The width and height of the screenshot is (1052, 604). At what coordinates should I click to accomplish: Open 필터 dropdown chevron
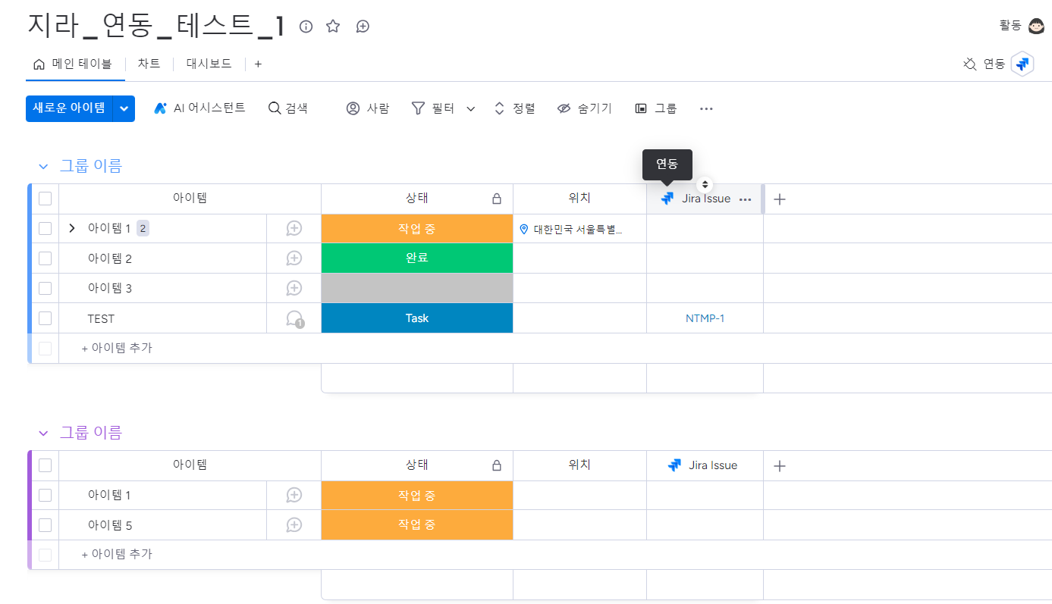click(471, 109)
